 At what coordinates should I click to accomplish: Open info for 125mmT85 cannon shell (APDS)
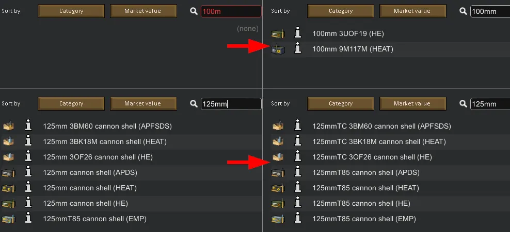point(297,172)
